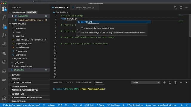191x107 pixels.
Task: Open Program.cs file
Action: [x=29, y=51]
